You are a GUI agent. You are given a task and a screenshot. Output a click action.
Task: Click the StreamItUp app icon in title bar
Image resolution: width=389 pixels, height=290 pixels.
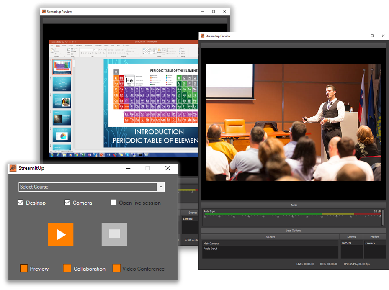[x=13, y=168]
